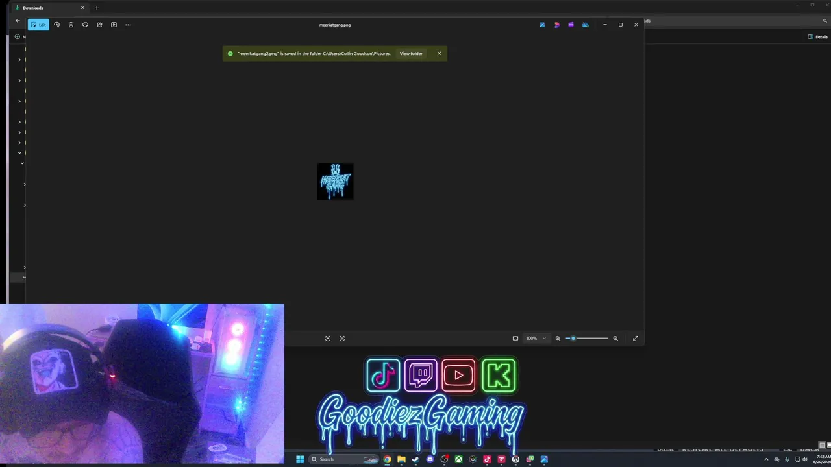Click the zoom slider in Photos
Screen dimensions: 831x467
587,338
